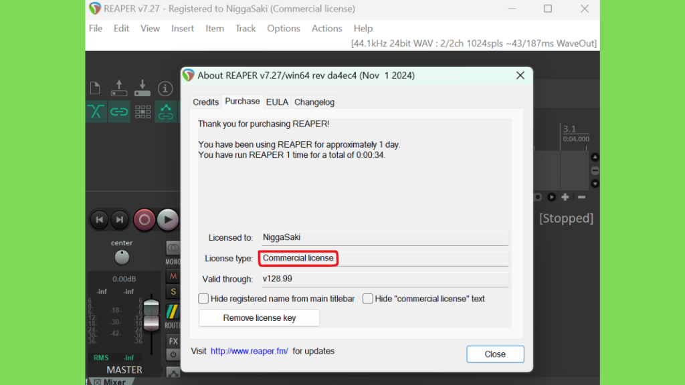Adjust the master pan center knob
685x385 pixels.
point(122,257)
